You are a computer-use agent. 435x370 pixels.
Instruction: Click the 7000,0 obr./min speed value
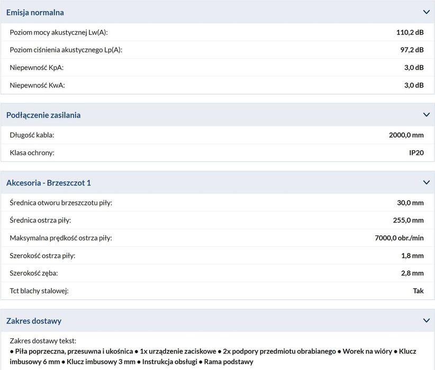pyautogui.click(x=399, y=238)
